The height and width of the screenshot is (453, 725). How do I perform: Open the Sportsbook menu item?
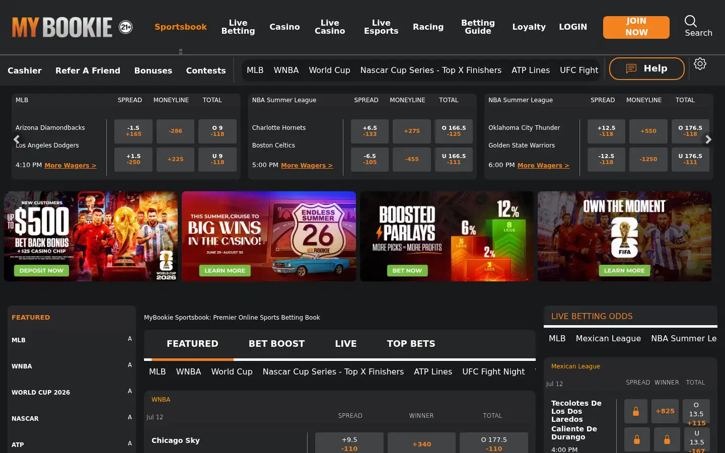tap(181, 27)
